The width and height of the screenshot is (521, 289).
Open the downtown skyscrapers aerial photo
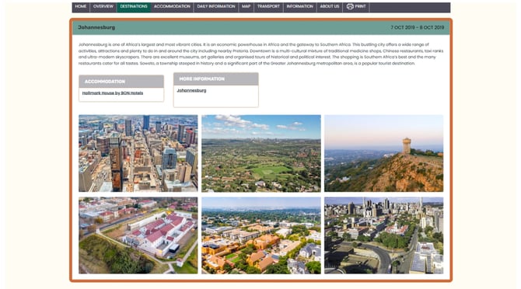pos(138,153)
